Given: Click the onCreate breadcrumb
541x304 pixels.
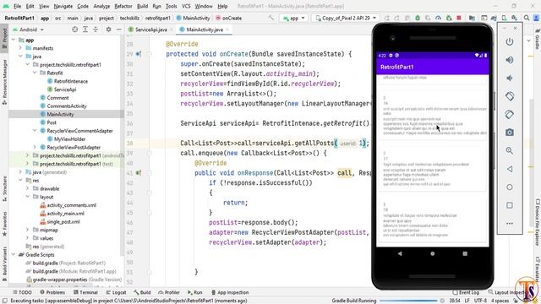Looking at the screenshot, I should (228, 18).
